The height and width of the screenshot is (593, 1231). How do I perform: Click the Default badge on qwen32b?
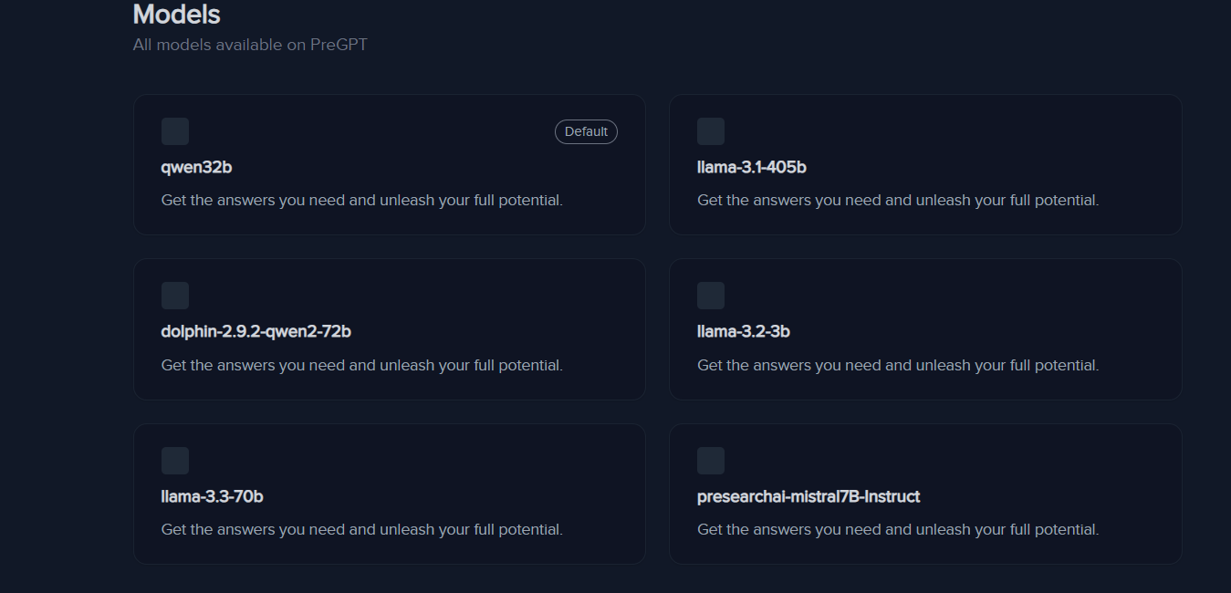point(586,131)
